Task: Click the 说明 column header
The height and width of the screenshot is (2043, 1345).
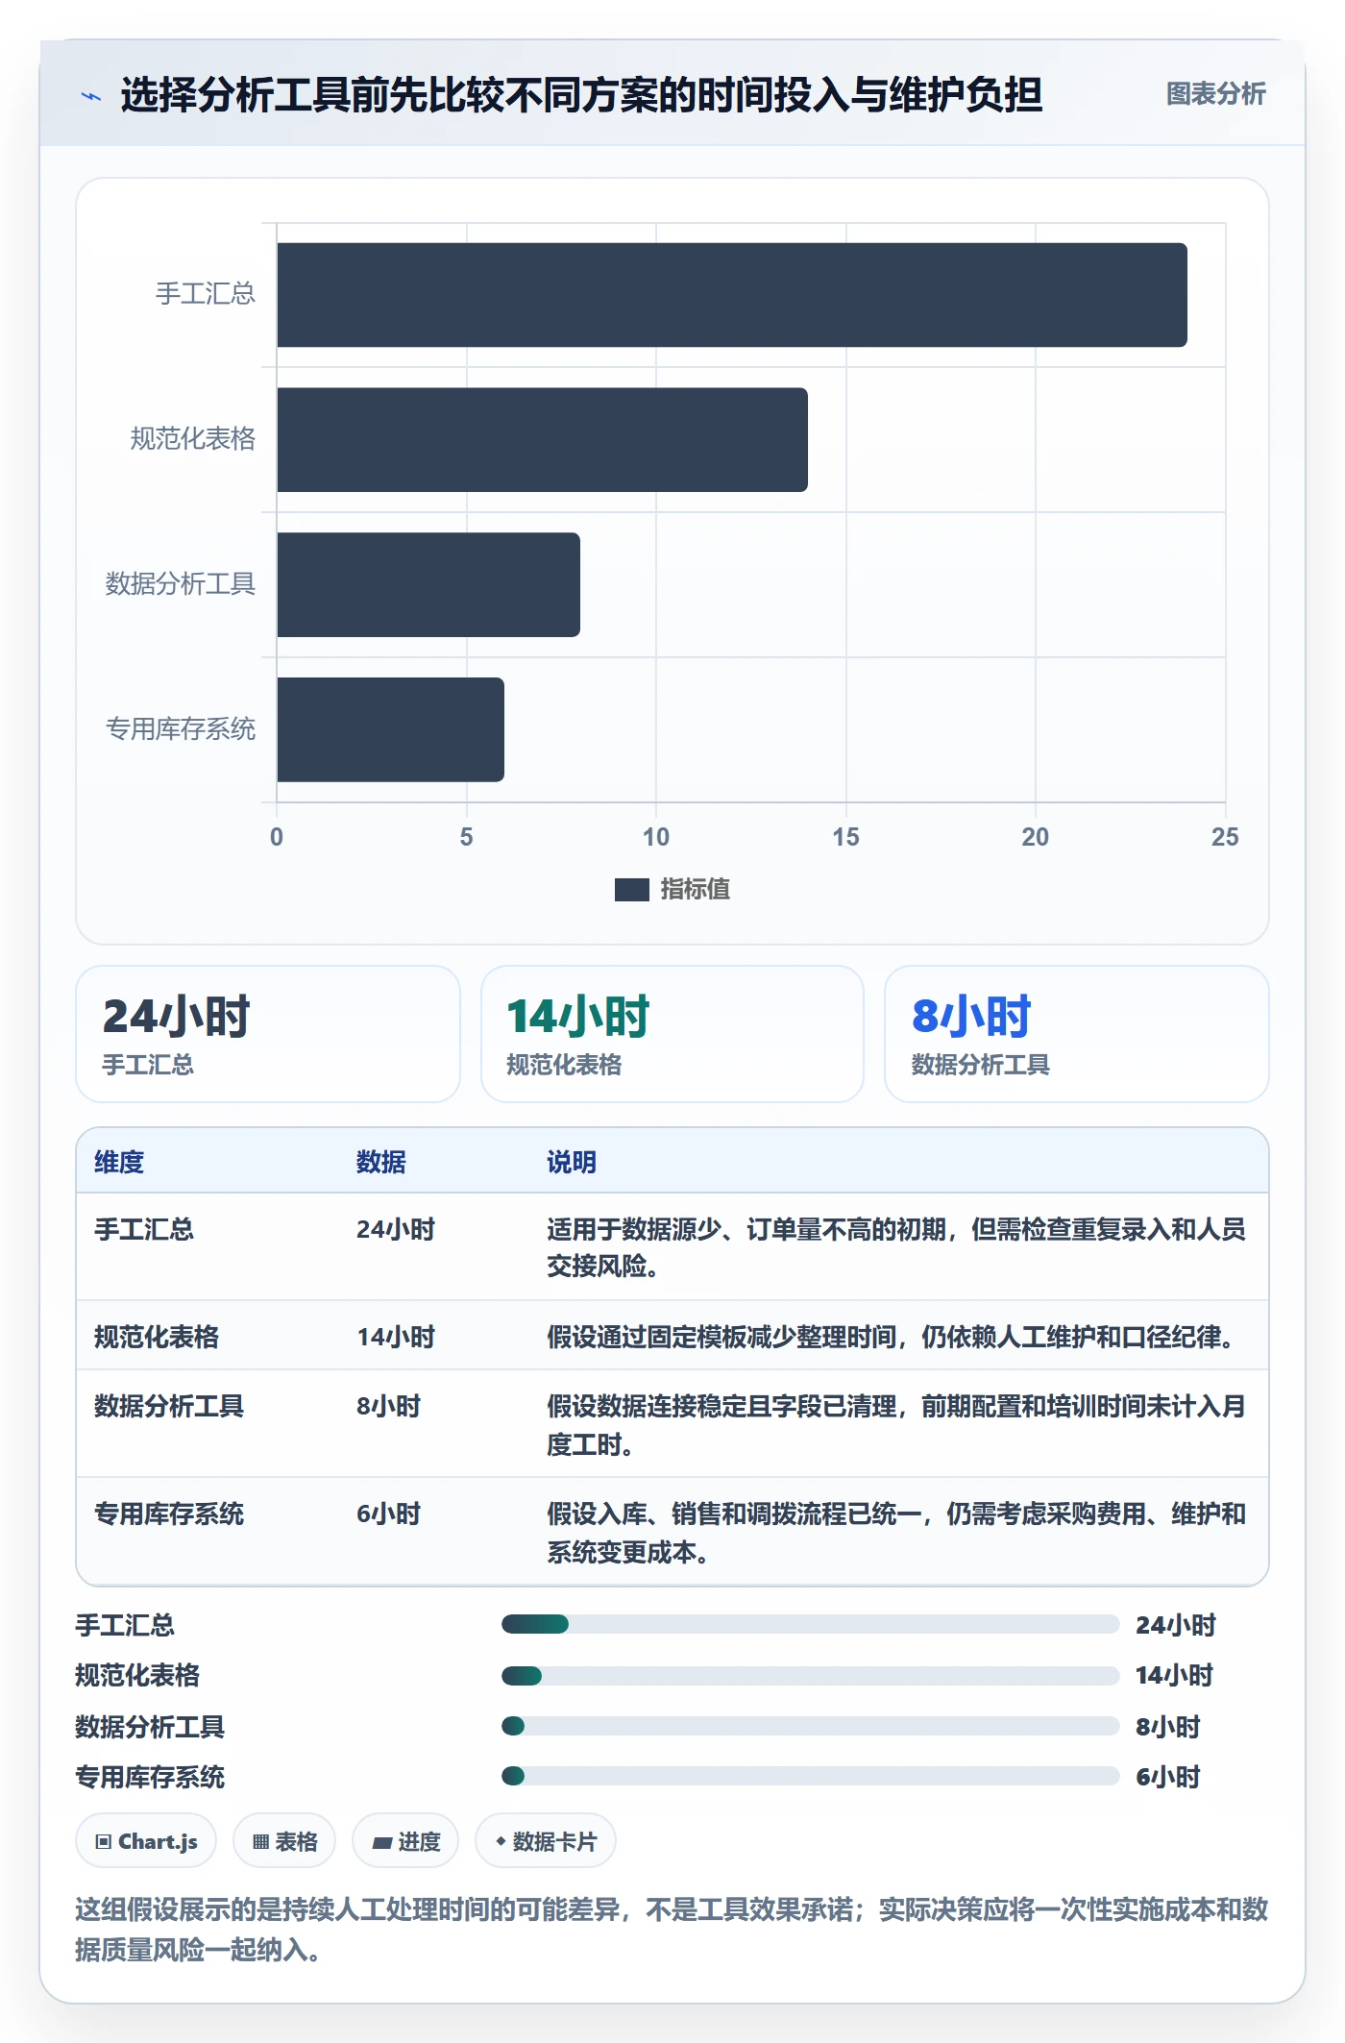Action: click(572, 1162)
